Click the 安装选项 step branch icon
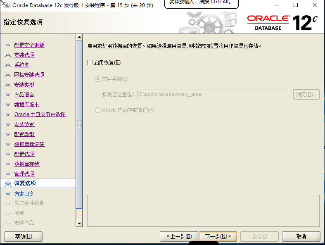Image resolution: width=325 pixels, height=245 pixels. tap(8, 55)
